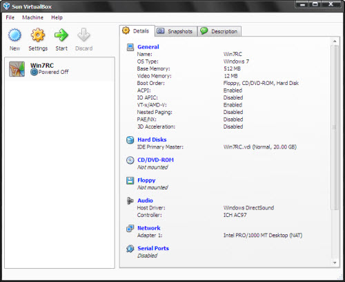
Task: Switch to the Snapshots tab
Action: 176,31
